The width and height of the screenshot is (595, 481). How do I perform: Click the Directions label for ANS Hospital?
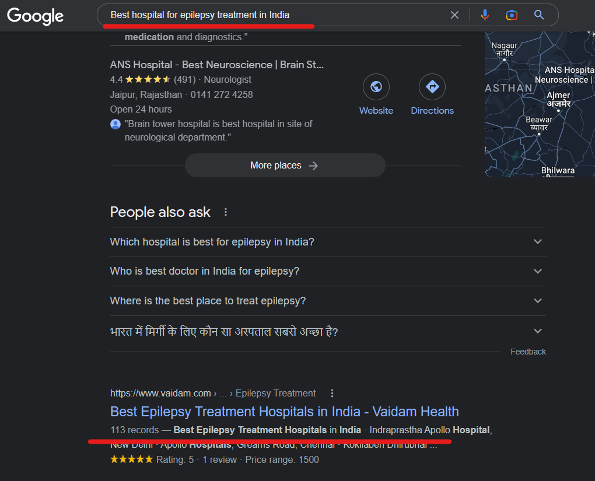432,111
